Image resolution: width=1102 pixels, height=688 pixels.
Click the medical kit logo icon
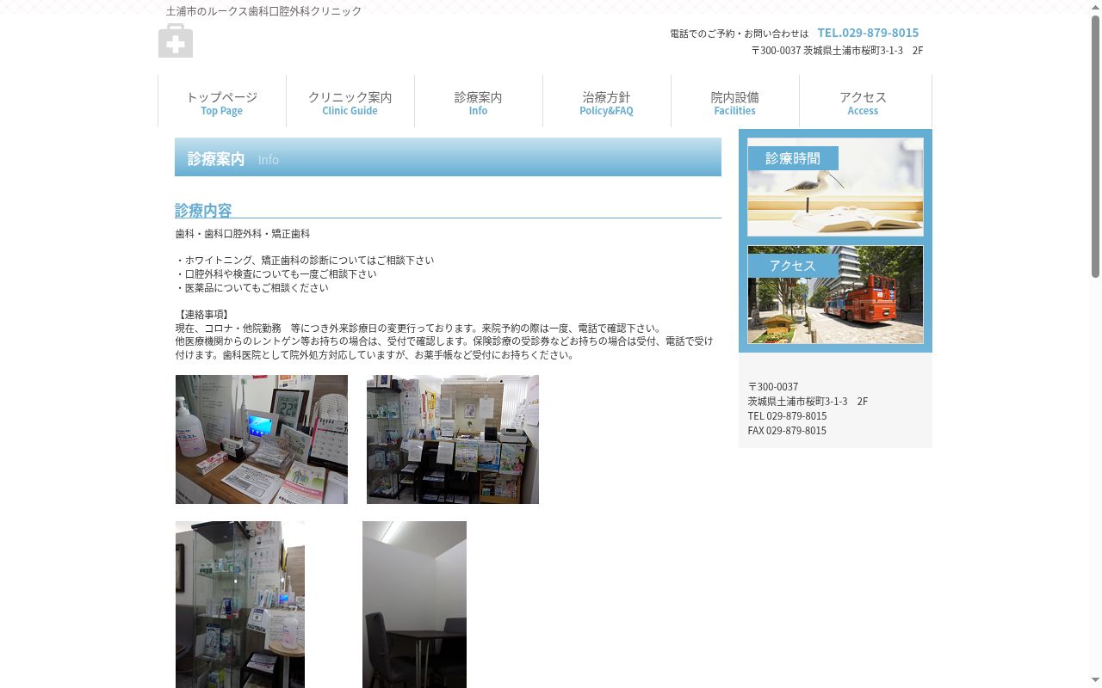coord(176,40)
